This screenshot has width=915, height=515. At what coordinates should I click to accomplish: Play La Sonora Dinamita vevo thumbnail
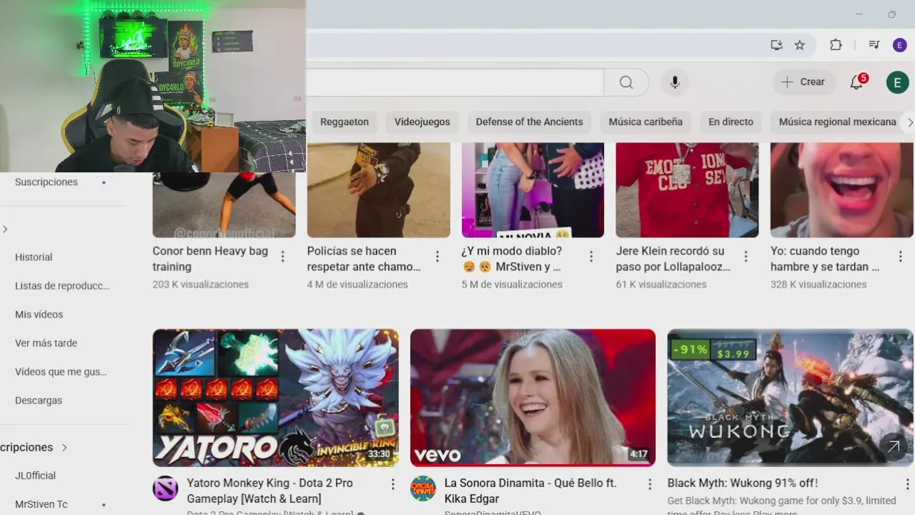tap(533, 398)
